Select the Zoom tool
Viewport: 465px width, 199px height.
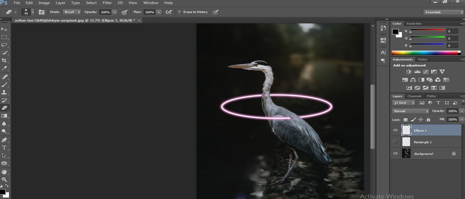point(4,179)
